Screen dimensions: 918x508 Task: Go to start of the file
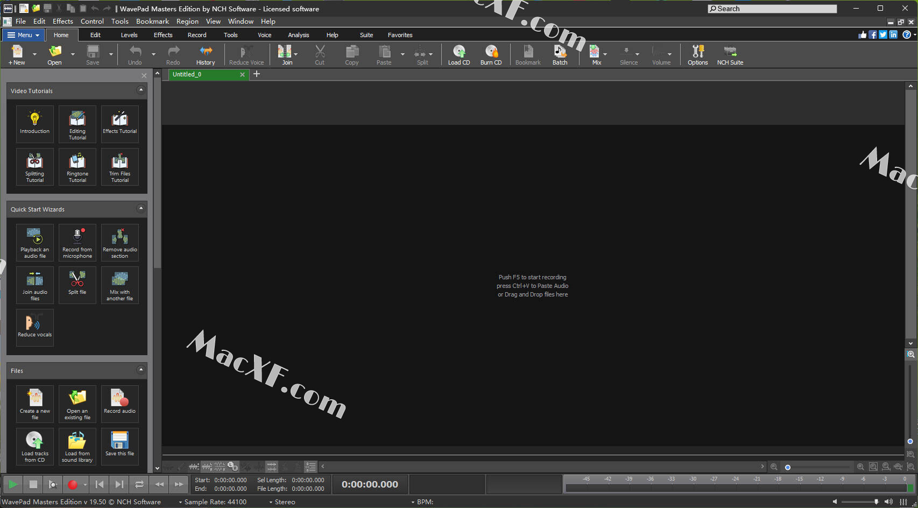100,484
